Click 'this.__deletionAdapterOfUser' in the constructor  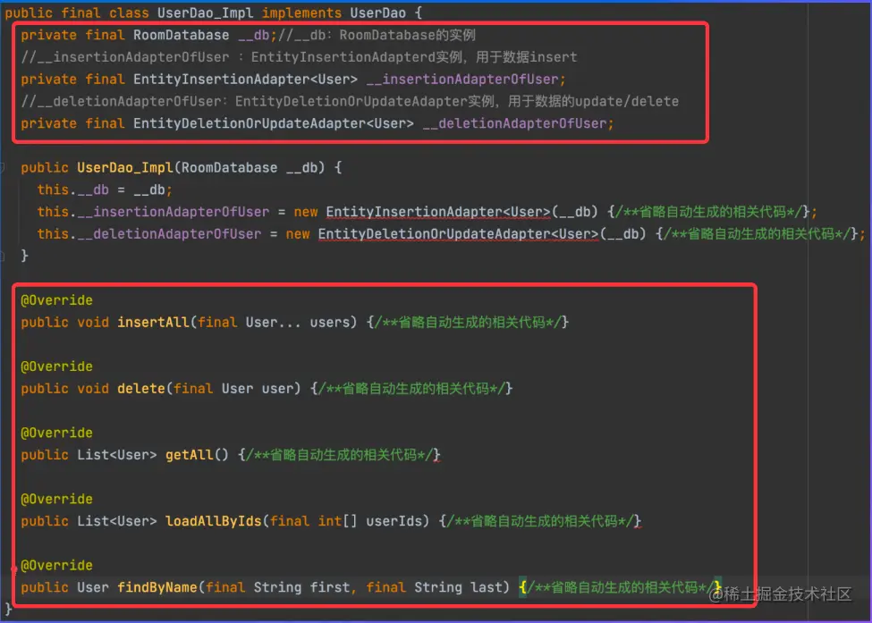point(149,234)
